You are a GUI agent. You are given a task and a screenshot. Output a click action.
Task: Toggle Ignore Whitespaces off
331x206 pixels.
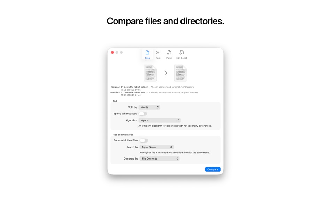(x=143, y=114)
